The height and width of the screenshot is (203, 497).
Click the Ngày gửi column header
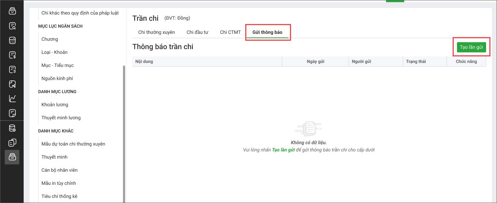pos(315,61)
